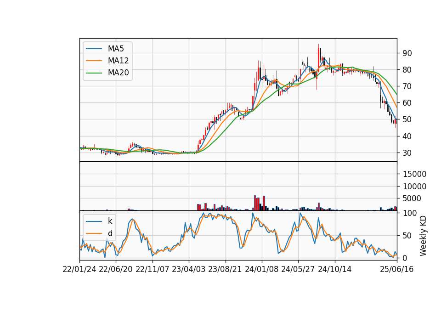Screen dimensions: 441x317
Task: Click the 'k' label in KD legend
Action: pos(110,221)
